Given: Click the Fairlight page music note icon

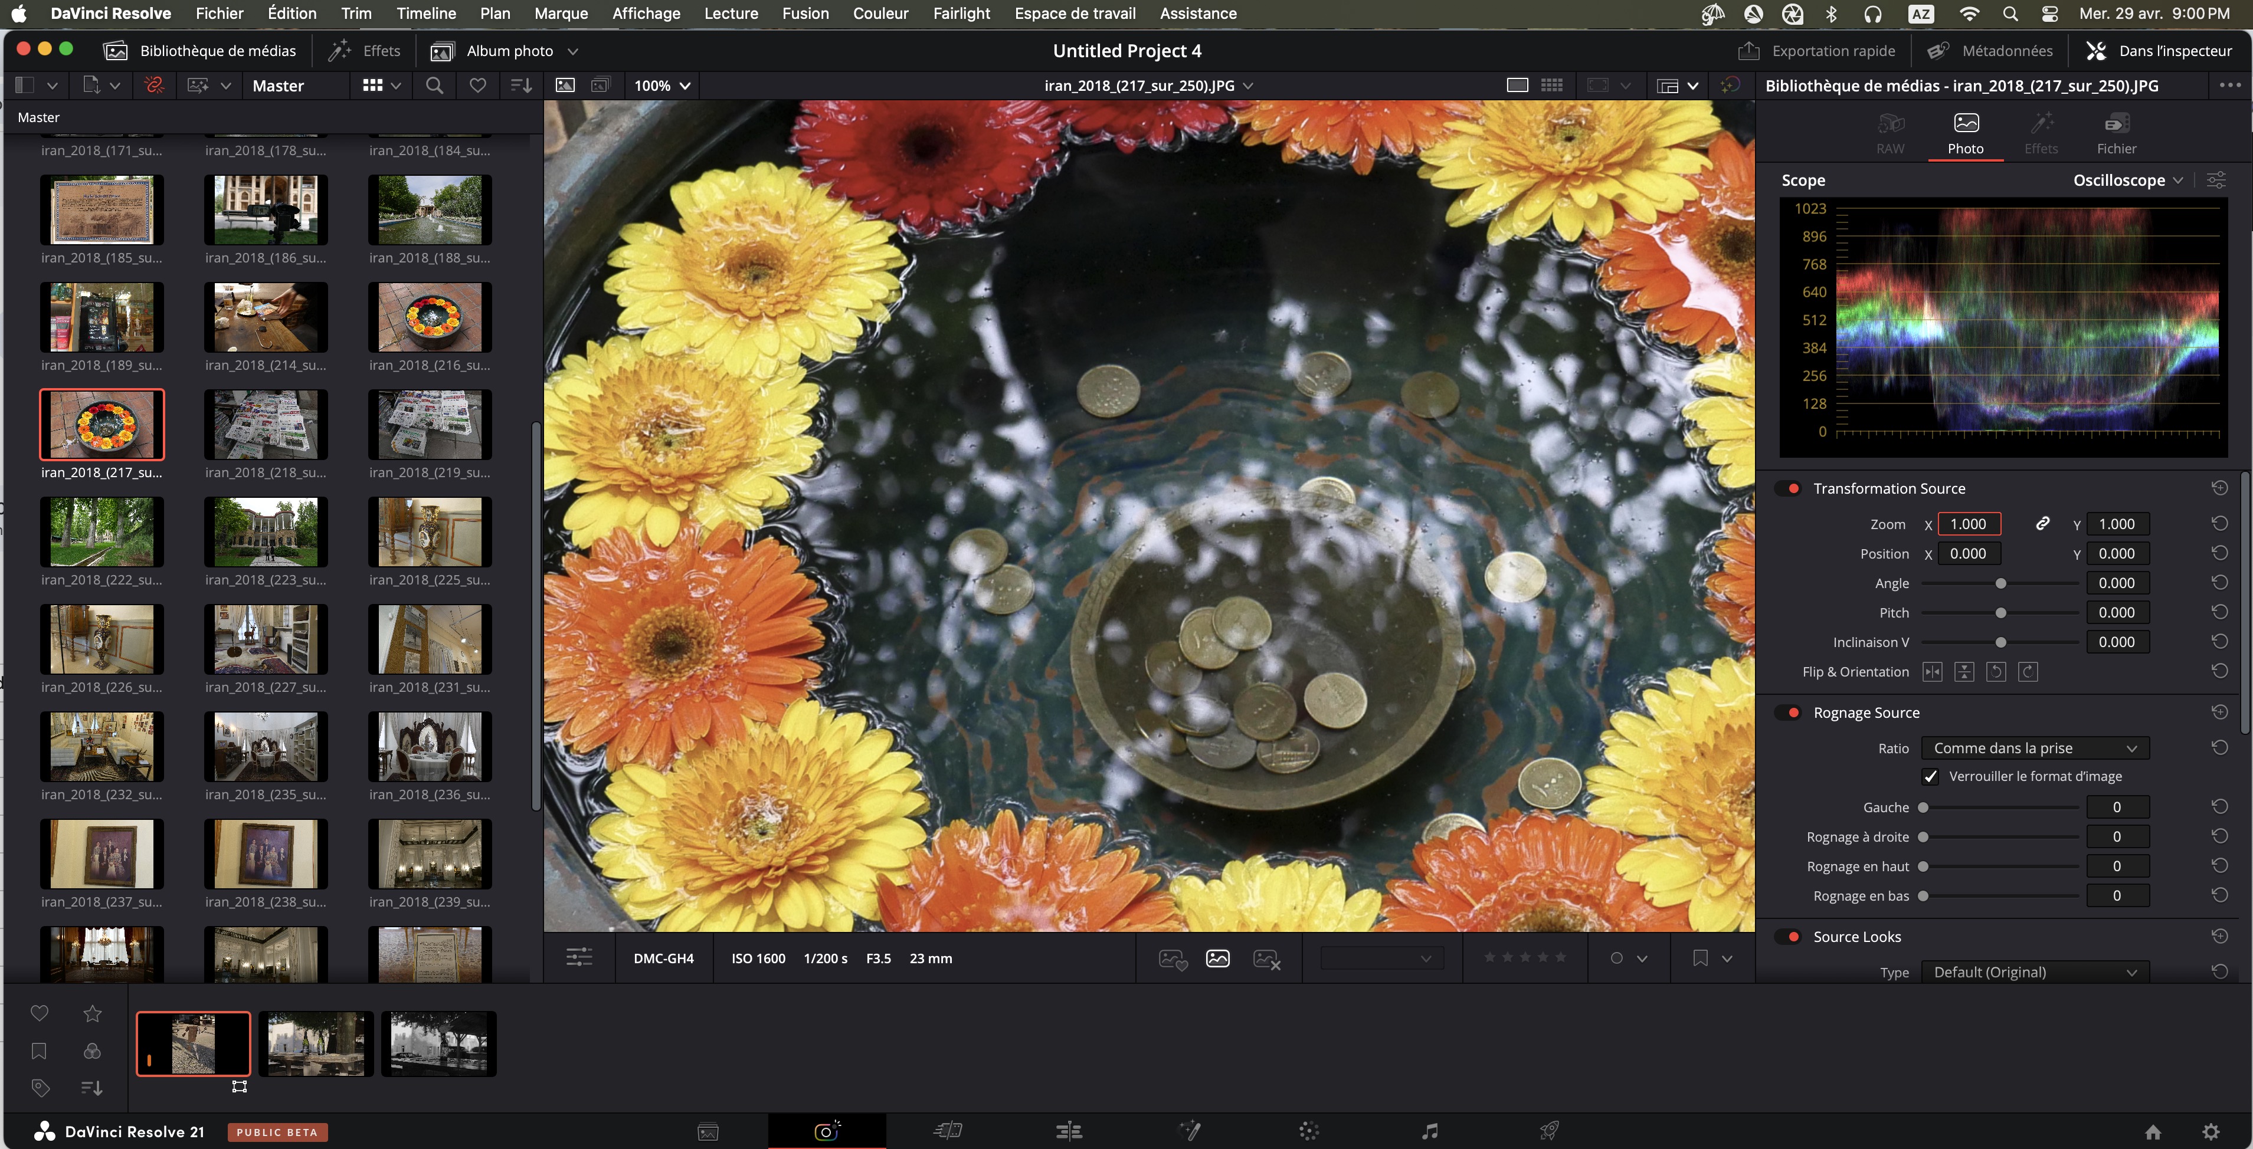Looking at the screenshot, I should (x=1430, y=1131).
